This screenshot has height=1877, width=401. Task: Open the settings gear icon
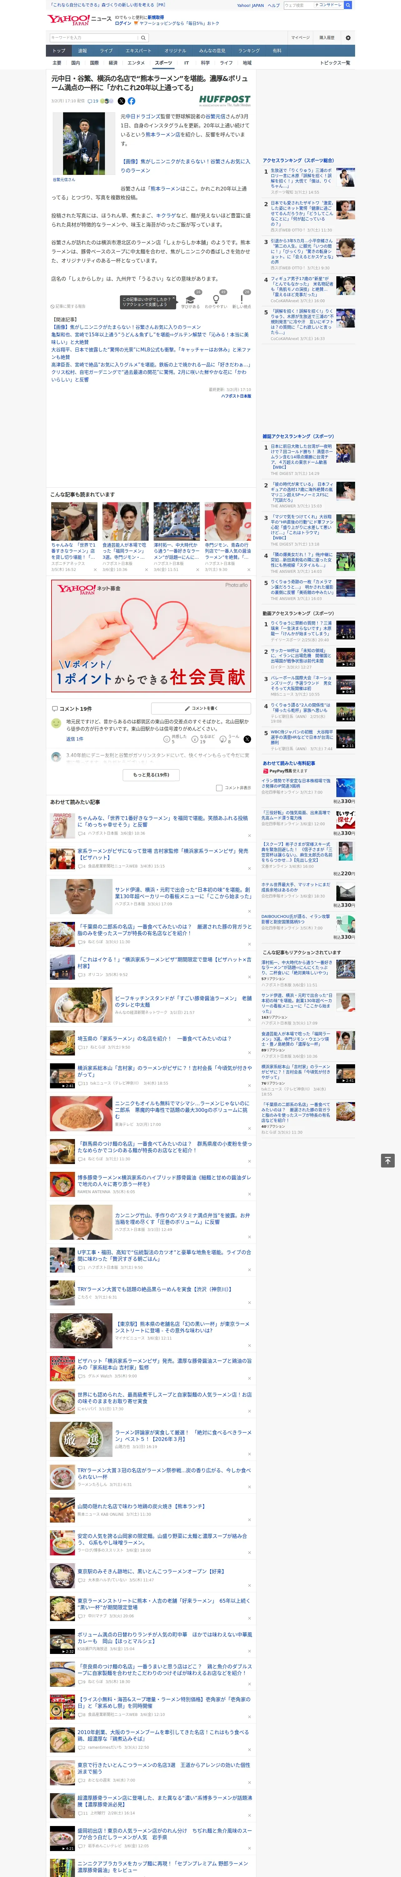point(348,38)
